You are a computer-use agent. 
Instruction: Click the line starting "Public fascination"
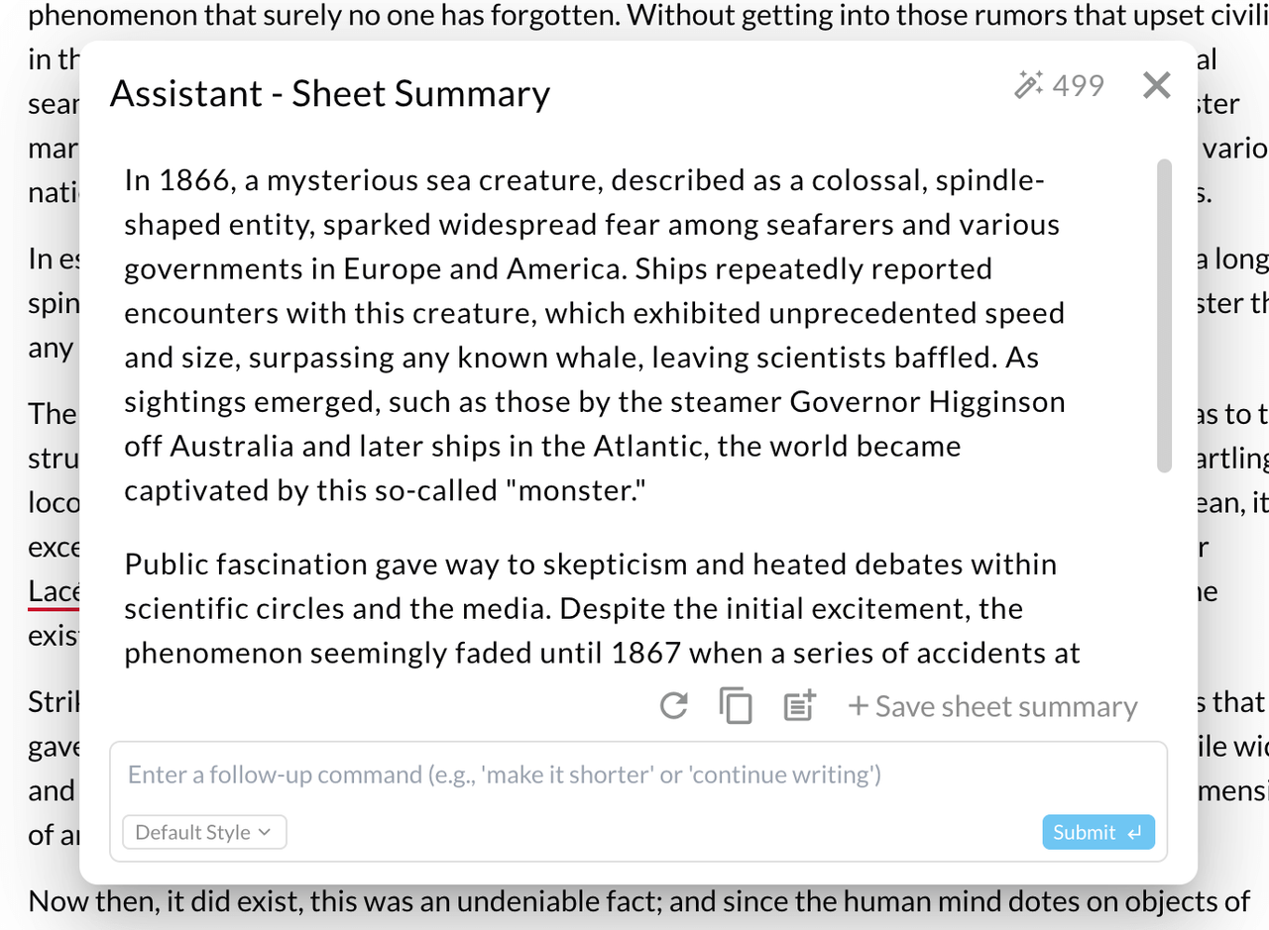(590, 565)
